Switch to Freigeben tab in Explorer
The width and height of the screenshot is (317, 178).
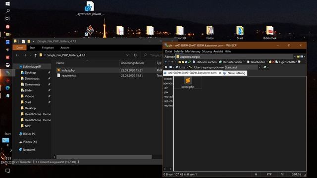(x=48, y=47)
